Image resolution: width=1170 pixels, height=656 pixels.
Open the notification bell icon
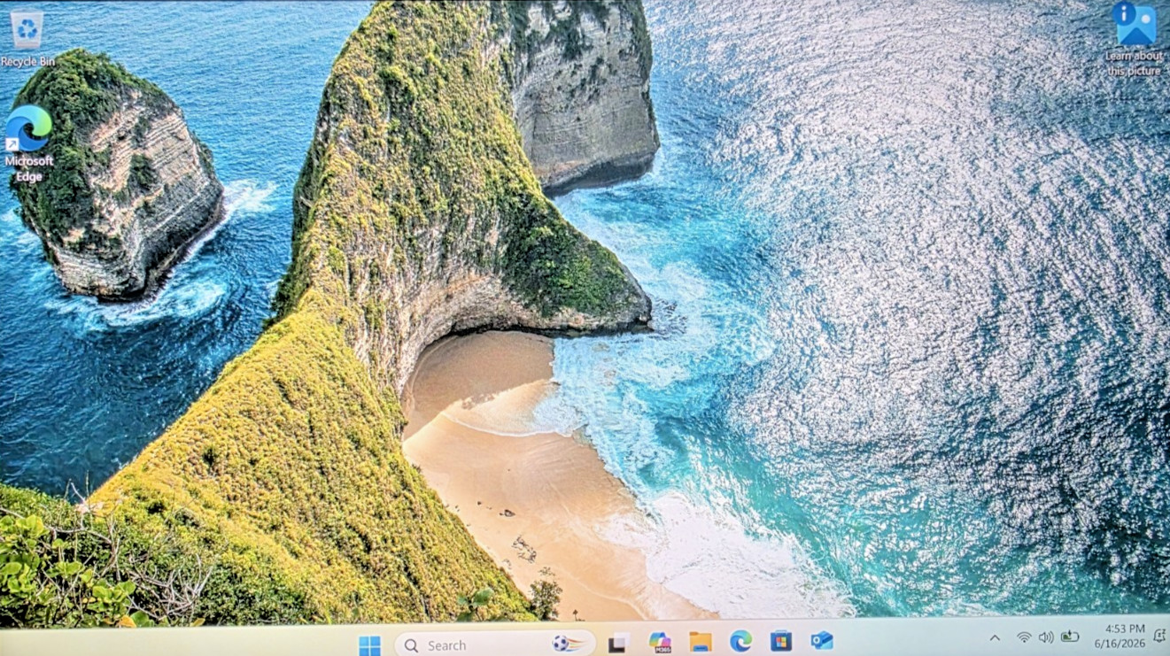tap(1159, 636)
